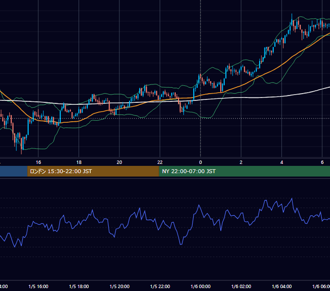
Task: Select the 1/5 20:00 time label
Action: click(119, 286)
